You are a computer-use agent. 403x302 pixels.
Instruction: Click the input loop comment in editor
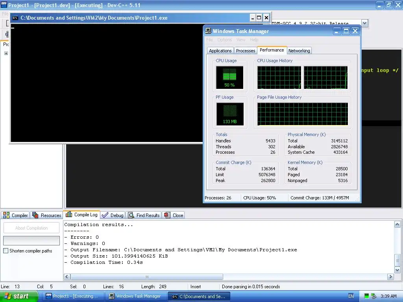coord(380,70)
